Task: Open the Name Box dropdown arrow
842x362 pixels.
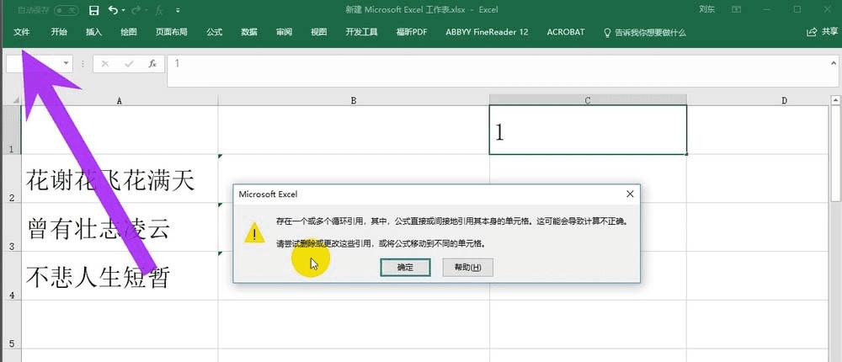Action: (x=66, y=63)
